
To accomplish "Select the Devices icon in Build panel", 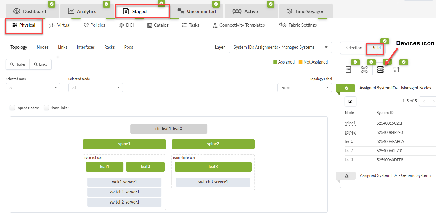I will [x=380, y=69].
